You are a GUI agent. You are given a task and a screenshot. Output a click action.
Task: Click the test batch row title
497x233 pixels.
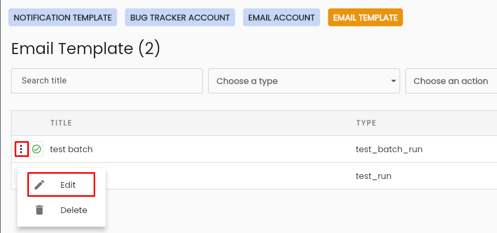[x=72, y=149]
